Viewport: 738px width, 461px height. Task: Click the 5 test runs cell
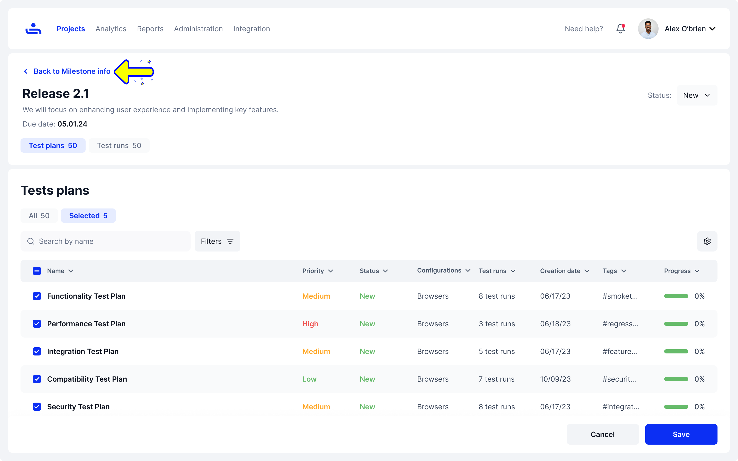coord(497,351)
